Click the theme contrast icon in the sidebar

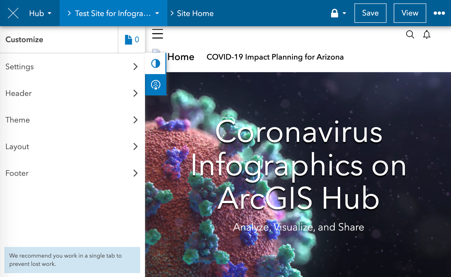coord(155,63)
